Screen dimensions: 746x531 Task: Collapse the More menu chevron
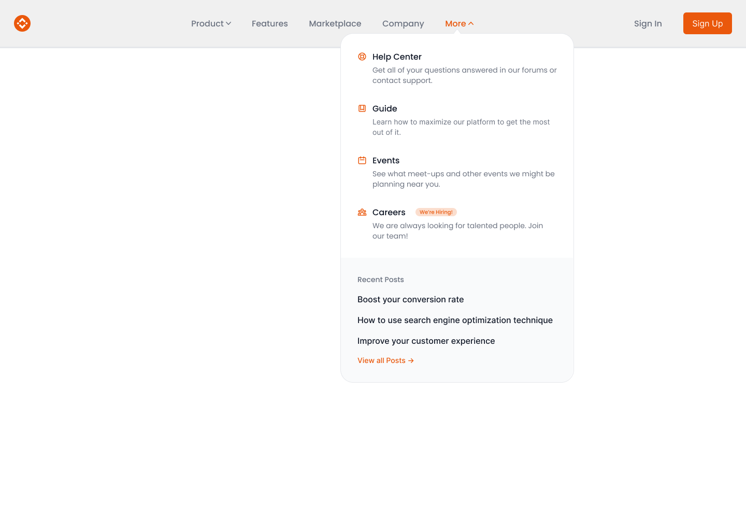471,23
